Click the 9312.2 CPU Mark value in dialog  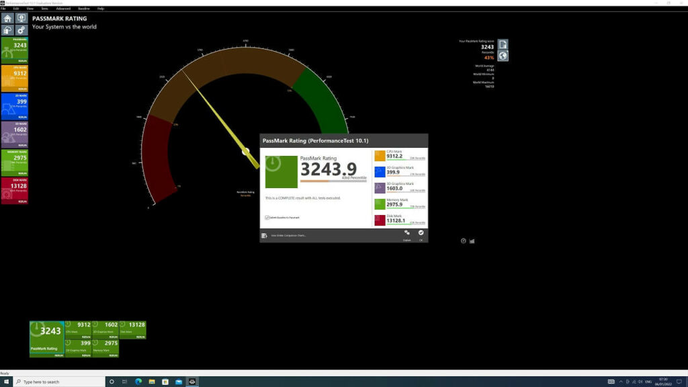pyautogui.click(x=394, y=156)
